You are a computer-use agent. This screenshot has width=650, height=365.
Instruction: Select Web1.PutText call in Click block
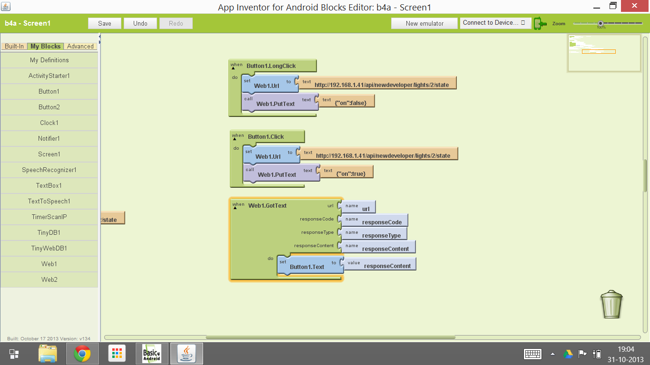click(281, 173)
